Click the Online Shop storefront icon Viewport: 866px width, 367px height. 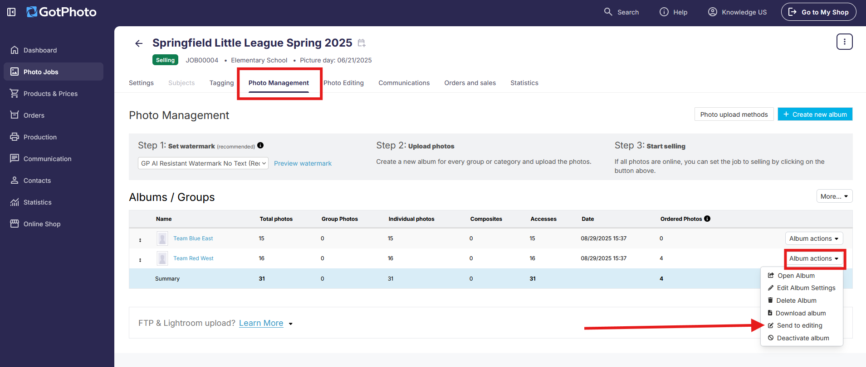point(15,224)
